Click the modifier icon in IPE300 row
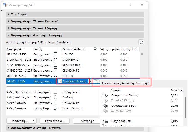 [x=96, y=81]
